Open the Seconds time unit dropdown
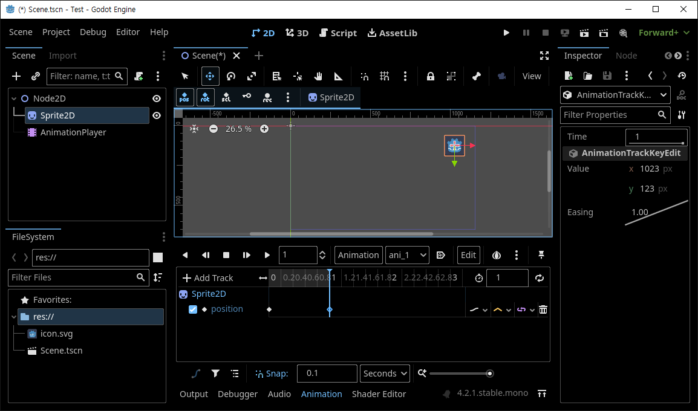 (x=385, y=374)
